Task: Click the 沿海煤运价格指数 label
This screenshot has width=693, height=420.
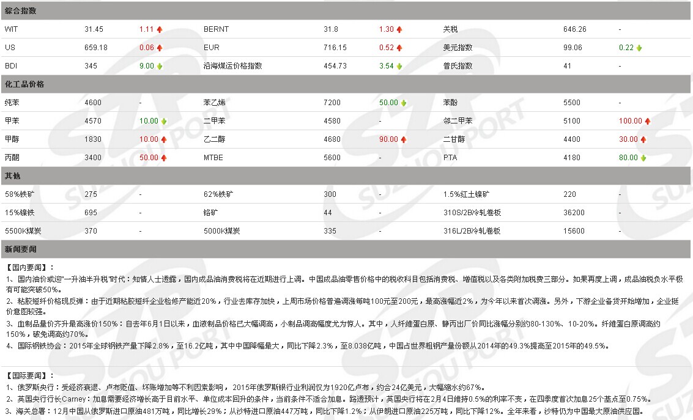Action: tap(233, 66)
